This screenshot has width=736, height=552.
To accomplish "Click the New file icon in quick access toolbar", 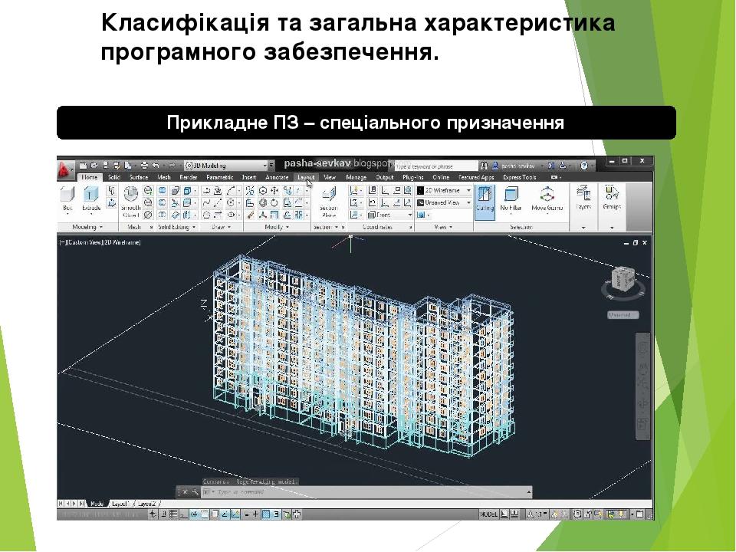I will (83, 166).
